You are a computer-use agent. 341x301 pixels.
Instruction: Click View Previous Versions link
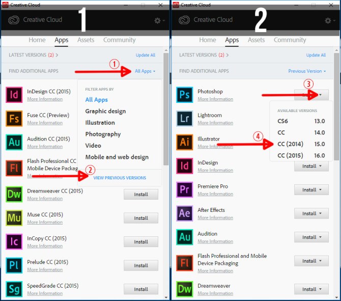pos(120,178)
